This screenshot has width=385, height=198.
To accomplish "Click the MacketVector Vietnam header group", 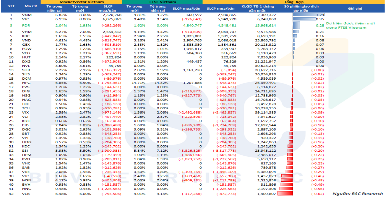I will tap(82, 2).
